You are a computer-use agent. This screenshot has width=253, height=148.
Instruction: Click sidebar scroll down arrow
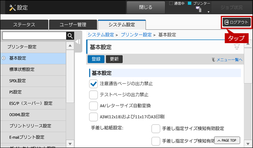(x=70, y=144)
